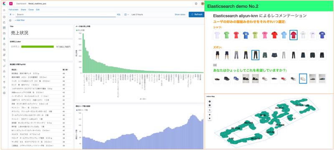This screenshot has height=150, width=334.
Task: Open Visualize chart icon in sidebar
Action: point(4,22)
